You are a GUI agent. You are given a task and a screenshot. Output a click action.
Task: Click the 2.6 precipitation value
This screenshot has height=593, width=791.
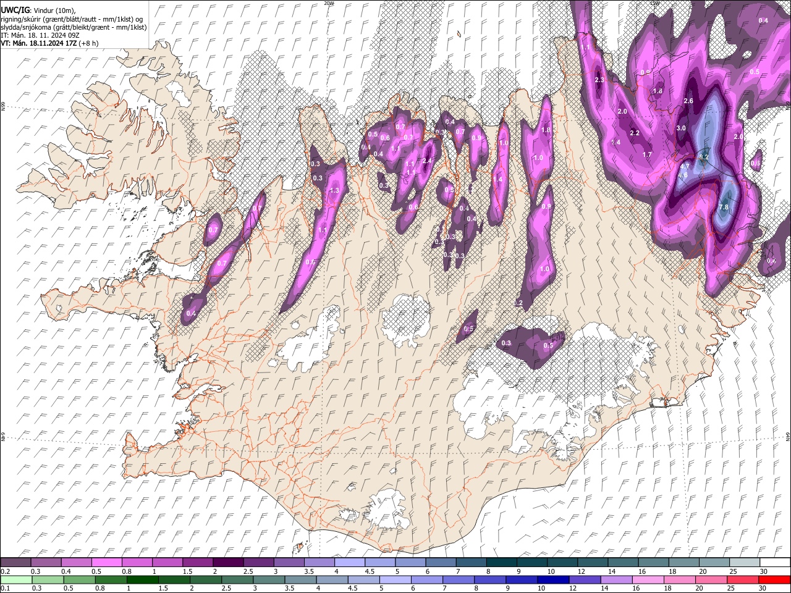(688, 101)
